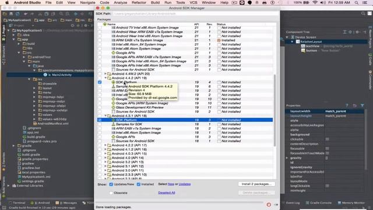Select Google APIs (ARM System Image) row
Viewport: 373px width, 210px height.
click(185, 103)
